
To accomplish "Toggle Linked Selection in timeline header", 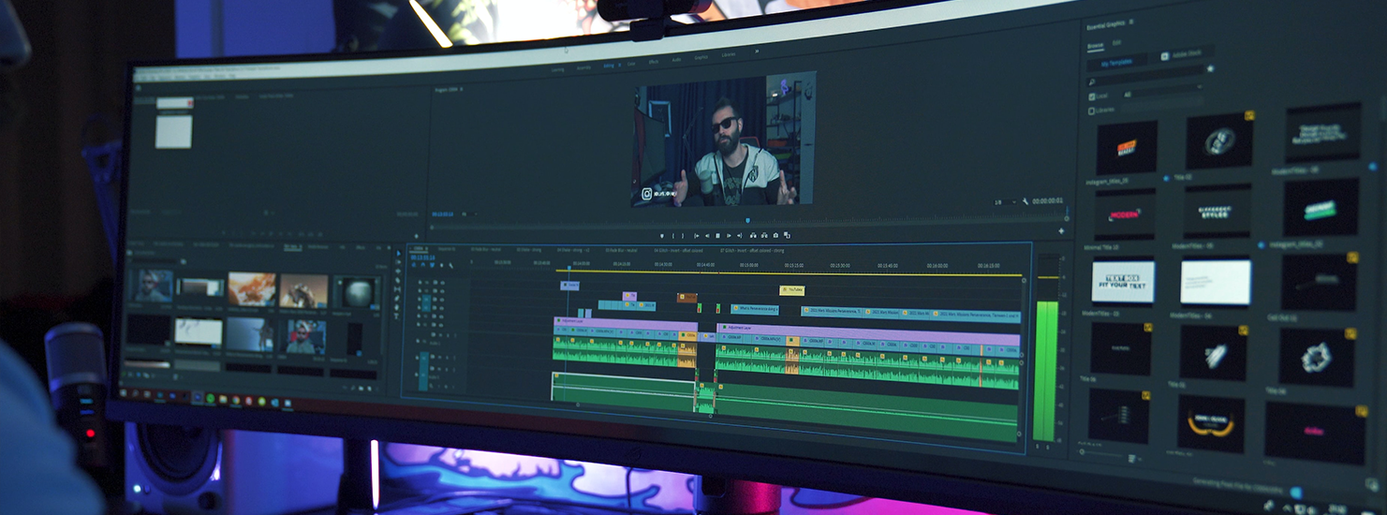I will point(433,265).
